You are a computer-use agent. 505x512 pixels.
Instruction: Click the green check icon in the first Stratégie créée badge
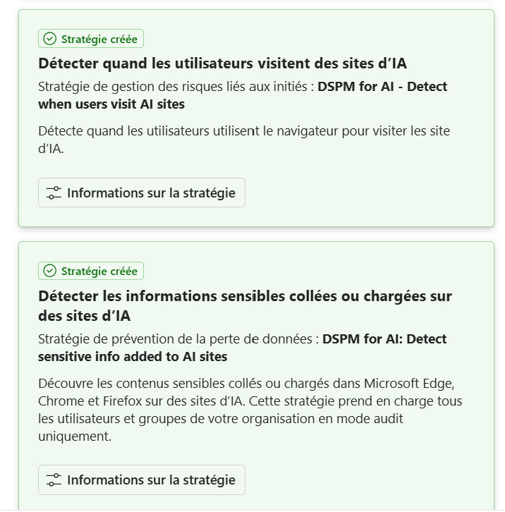point(50,39)
